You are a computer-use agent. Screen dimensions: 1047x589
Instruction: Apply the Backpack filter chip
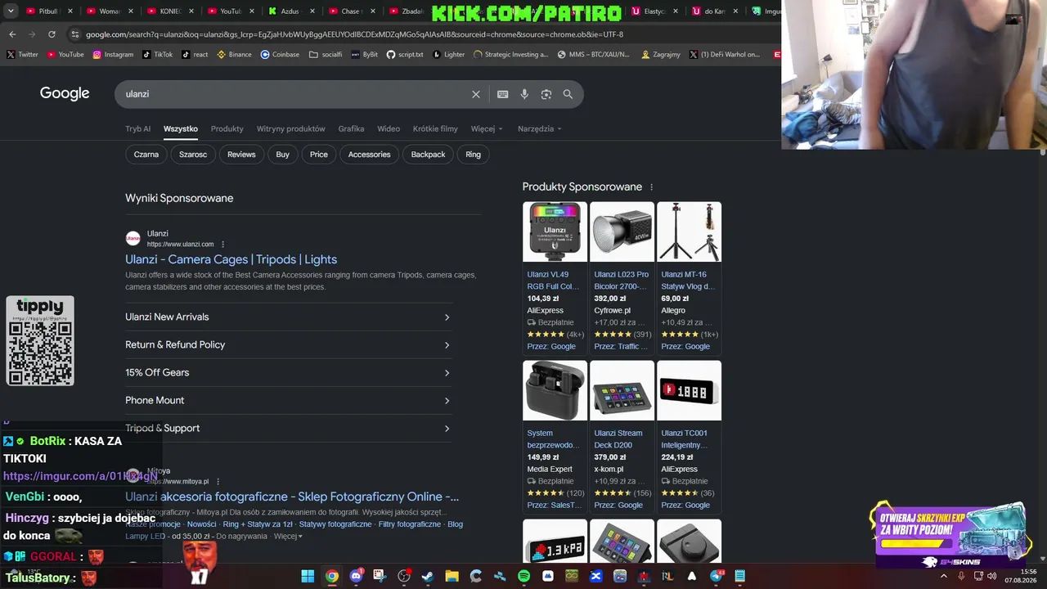point(428,155)
